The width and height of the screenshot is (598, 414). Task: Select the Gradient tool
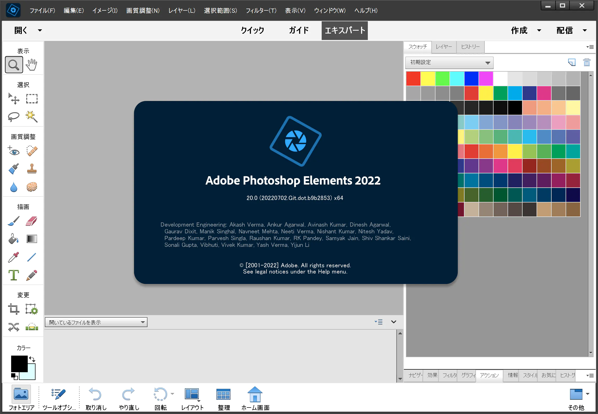pyautogui.click(x=32, y=239)
